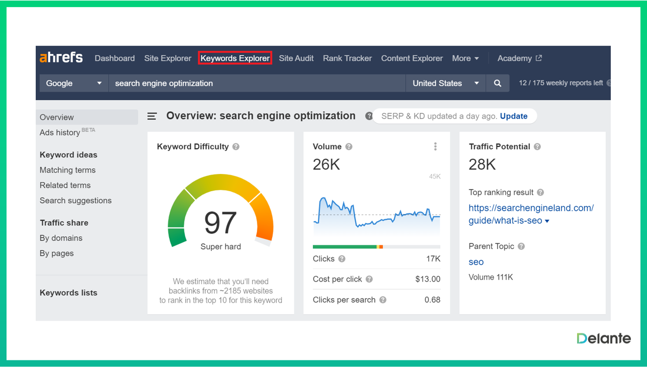Open the Keyword Difficulty help icon
This screenshot has width=647, height=367.
[x=236, y=147]
